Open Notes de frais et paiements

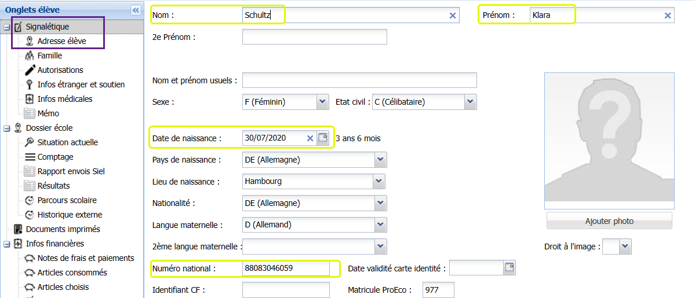85,258
